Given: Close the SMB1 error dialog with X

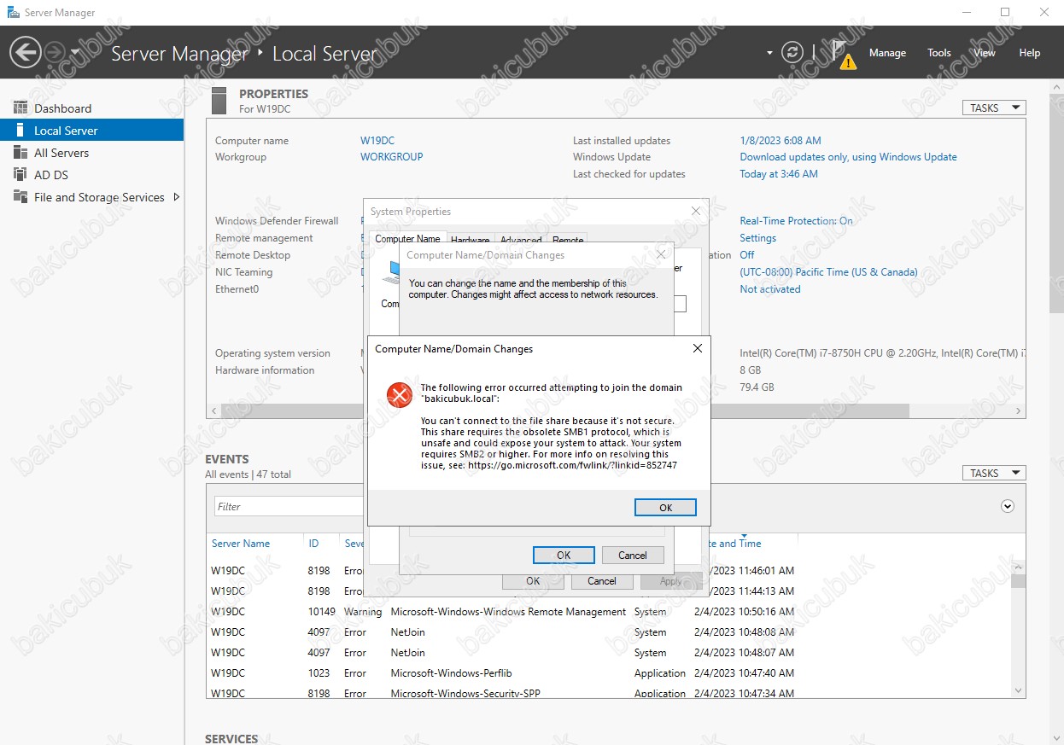Looking at the screenshot, I should pos(698,348).
